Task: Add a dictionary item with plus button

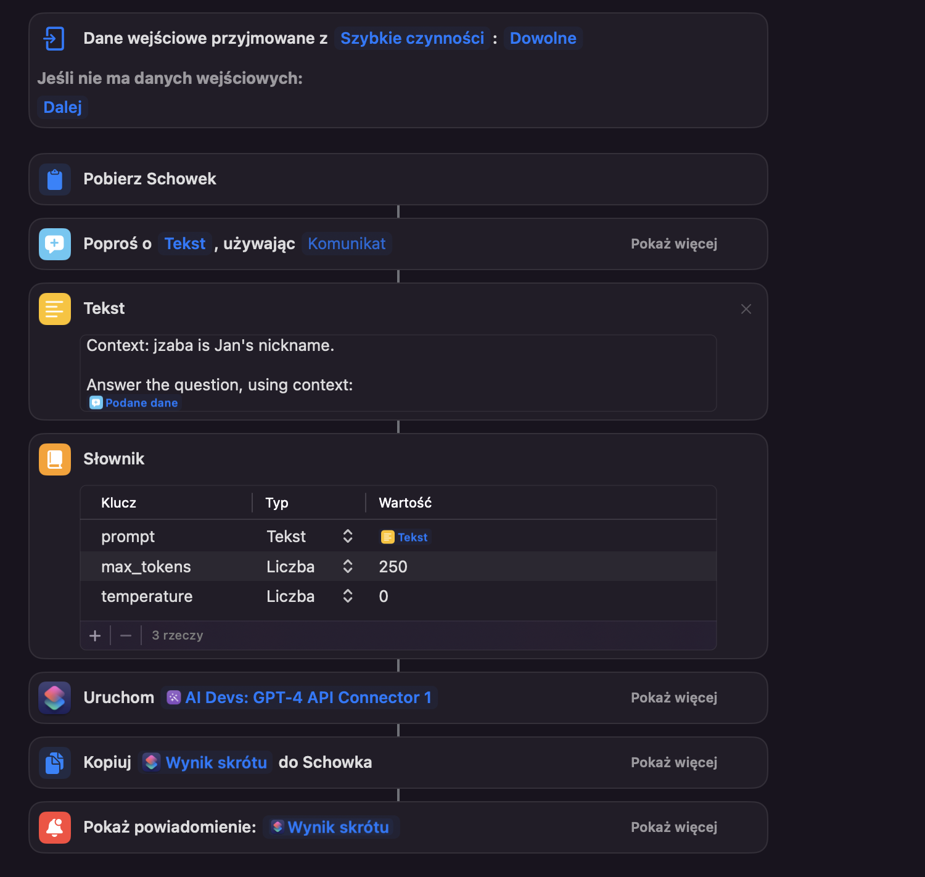Action: tap(95, 636)
